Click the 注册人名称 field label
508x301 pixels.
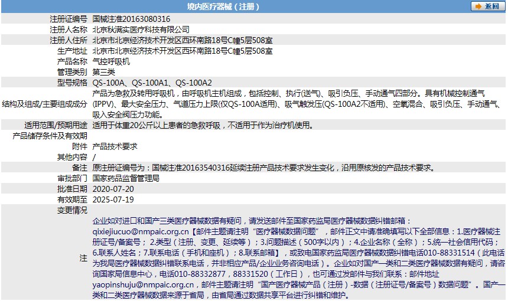[69, 30]
